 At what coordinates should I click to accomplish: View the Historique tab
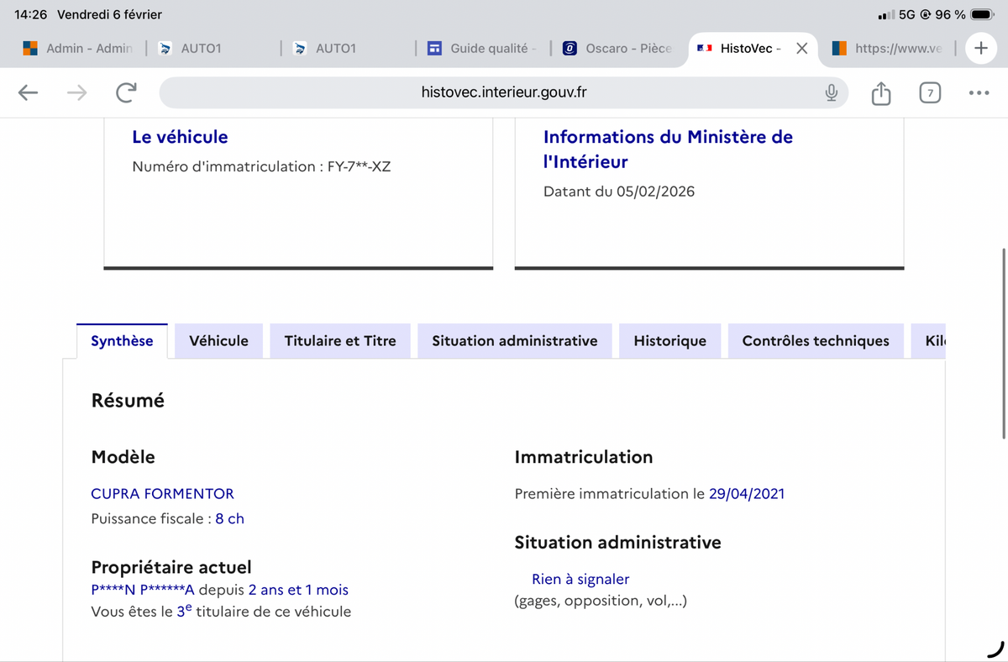tap(669, 340)
